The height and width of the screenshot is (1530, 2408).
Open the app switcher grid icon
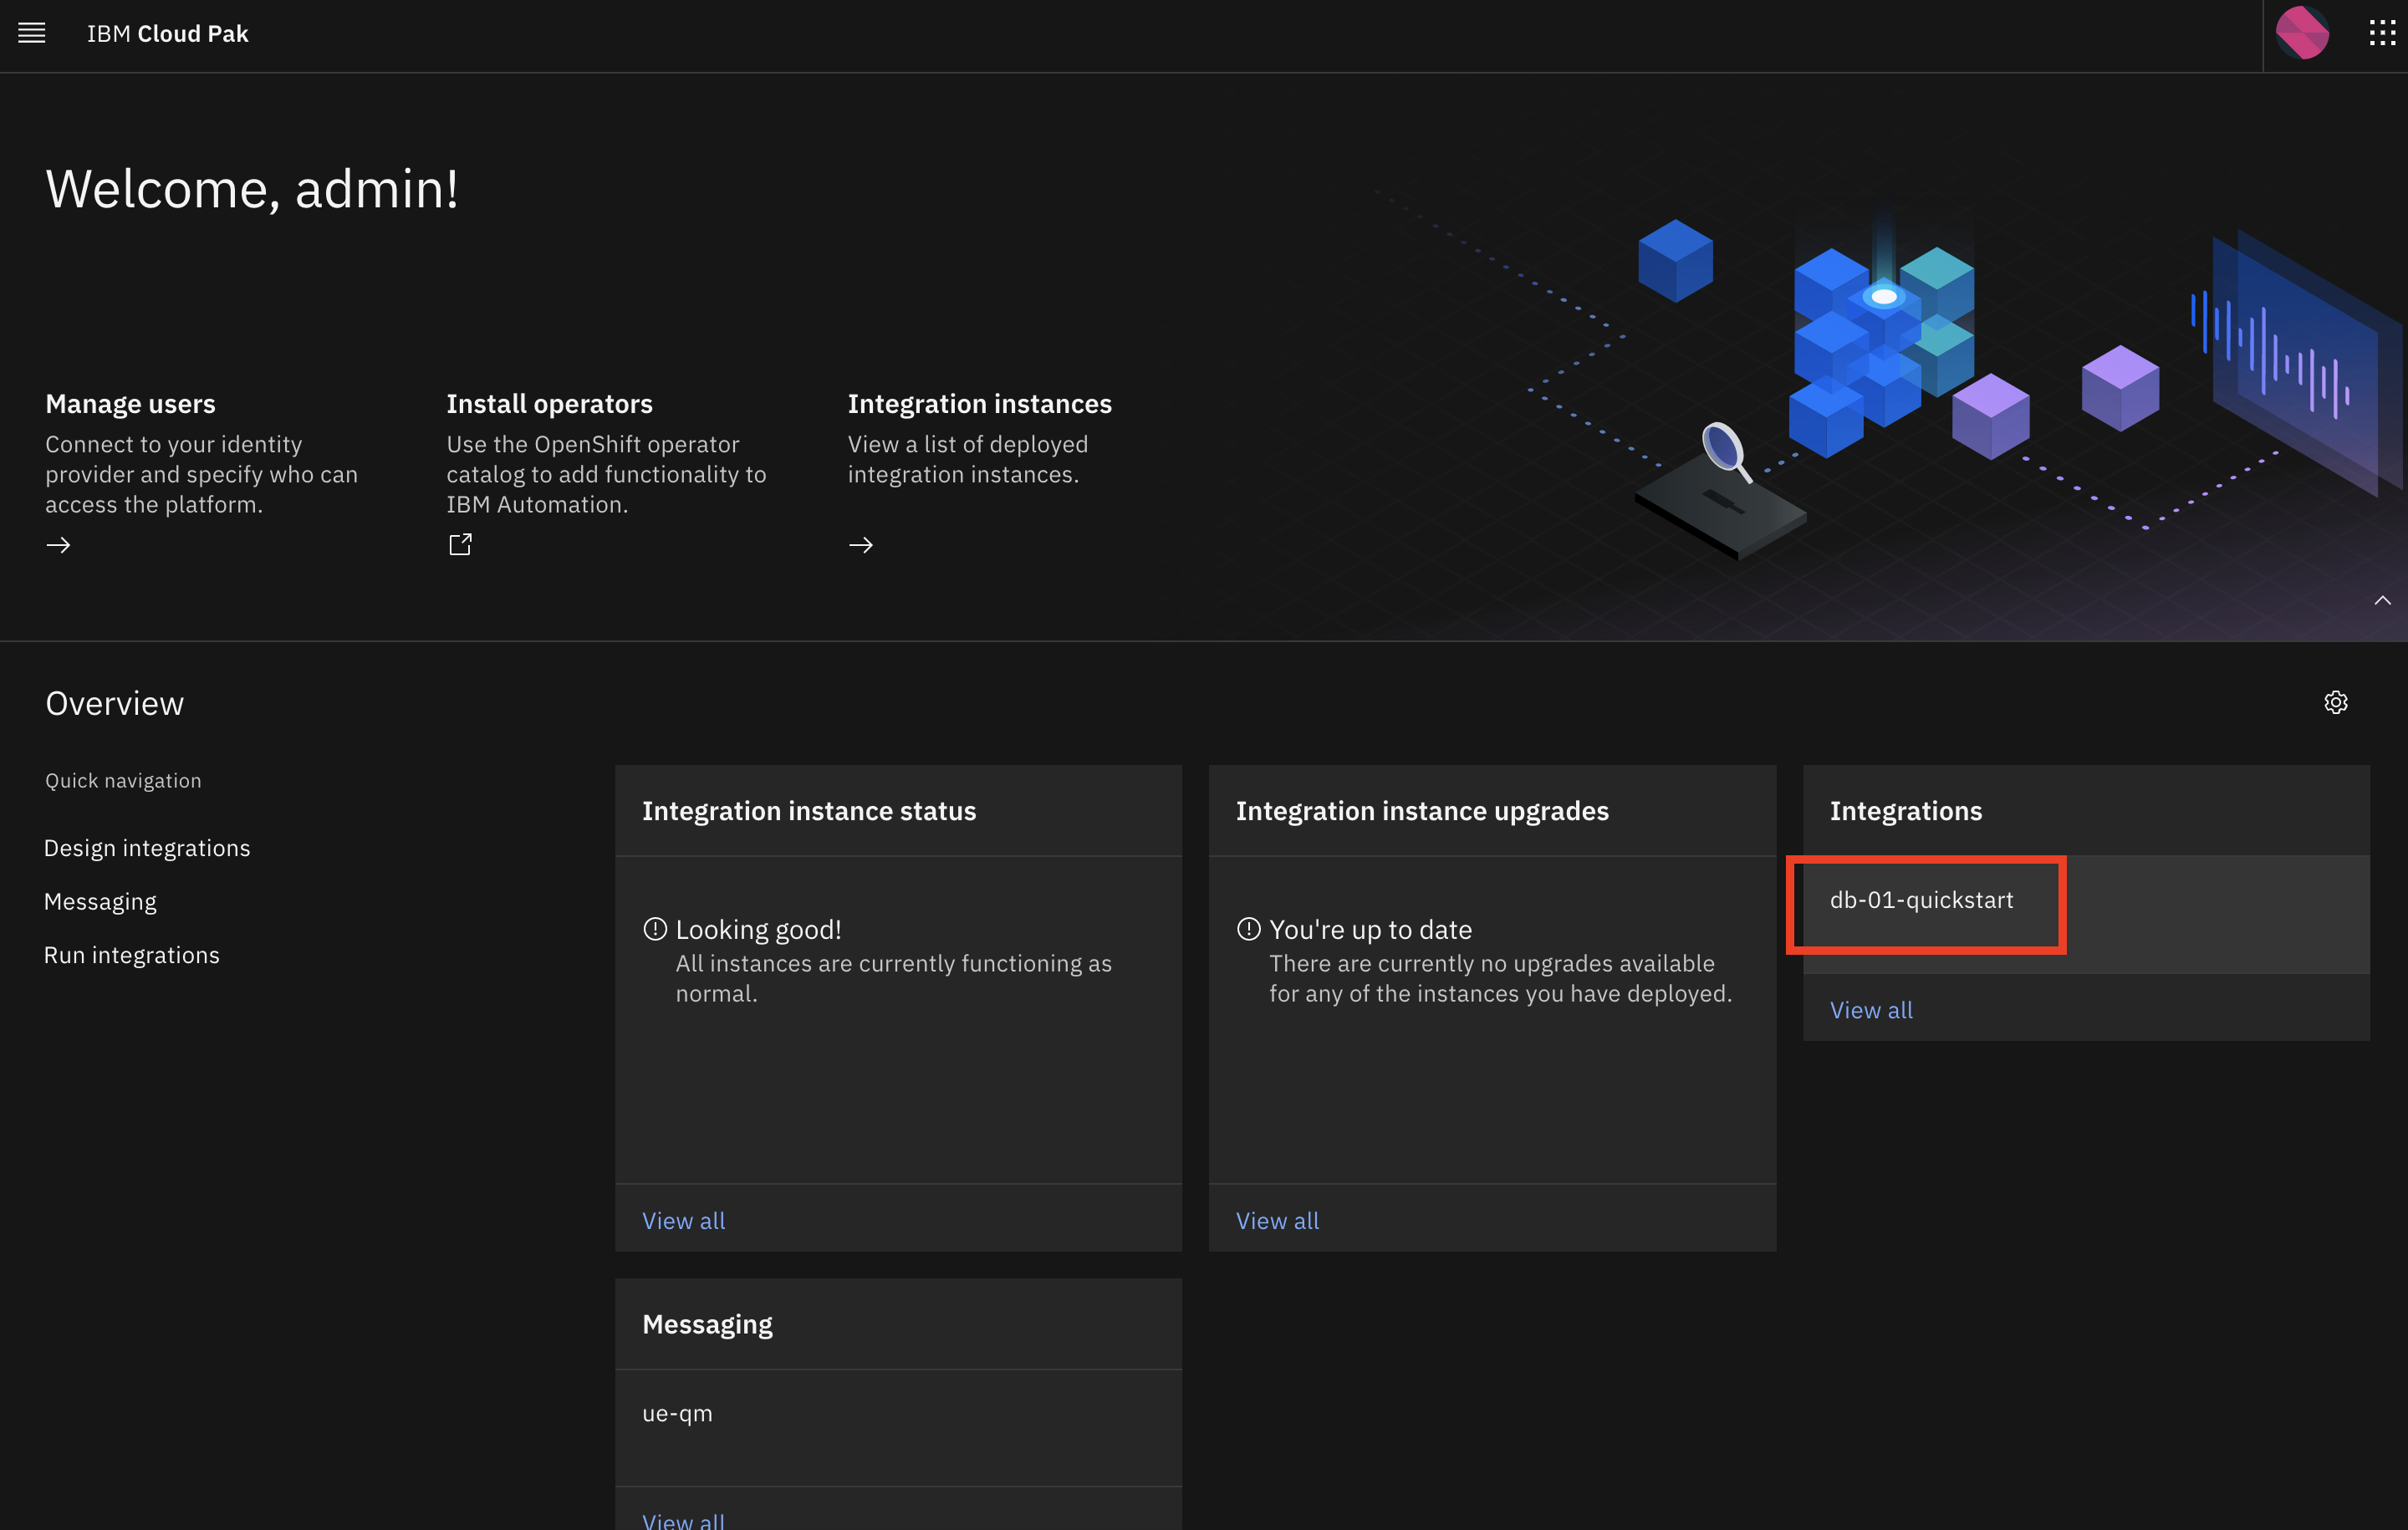pyautogui.click(x=2381, y=34)
